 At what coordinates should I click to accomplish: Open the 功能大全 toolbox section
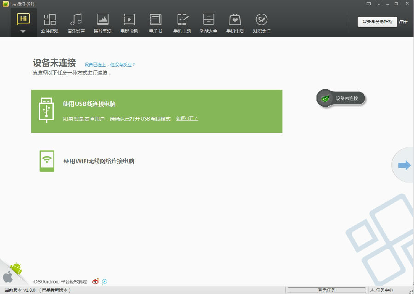click(209, 22)
